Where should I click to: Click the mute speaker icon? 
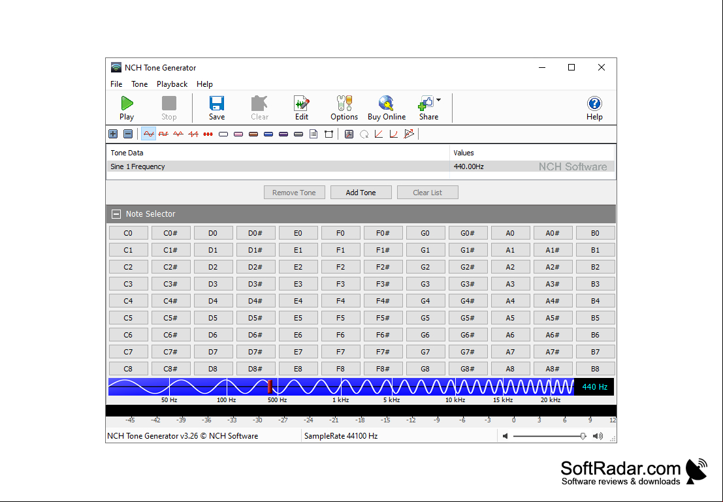point(506,436)
